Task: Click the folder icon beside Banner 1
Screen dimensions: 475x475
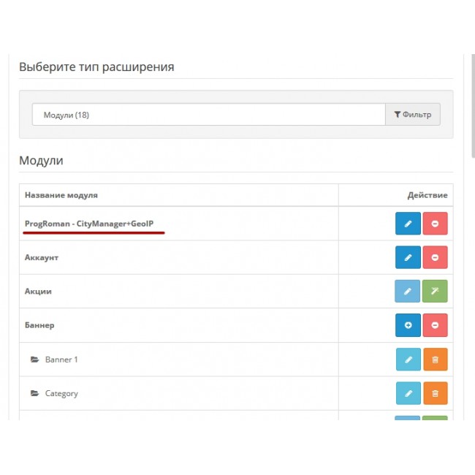Action: 34,360
